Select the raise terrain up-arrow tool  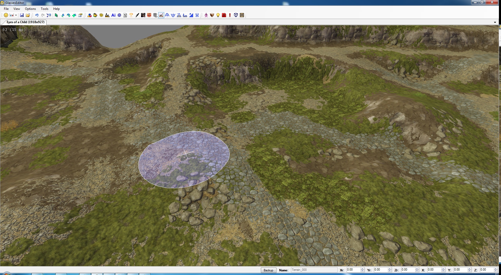click(x=167, y=15)
